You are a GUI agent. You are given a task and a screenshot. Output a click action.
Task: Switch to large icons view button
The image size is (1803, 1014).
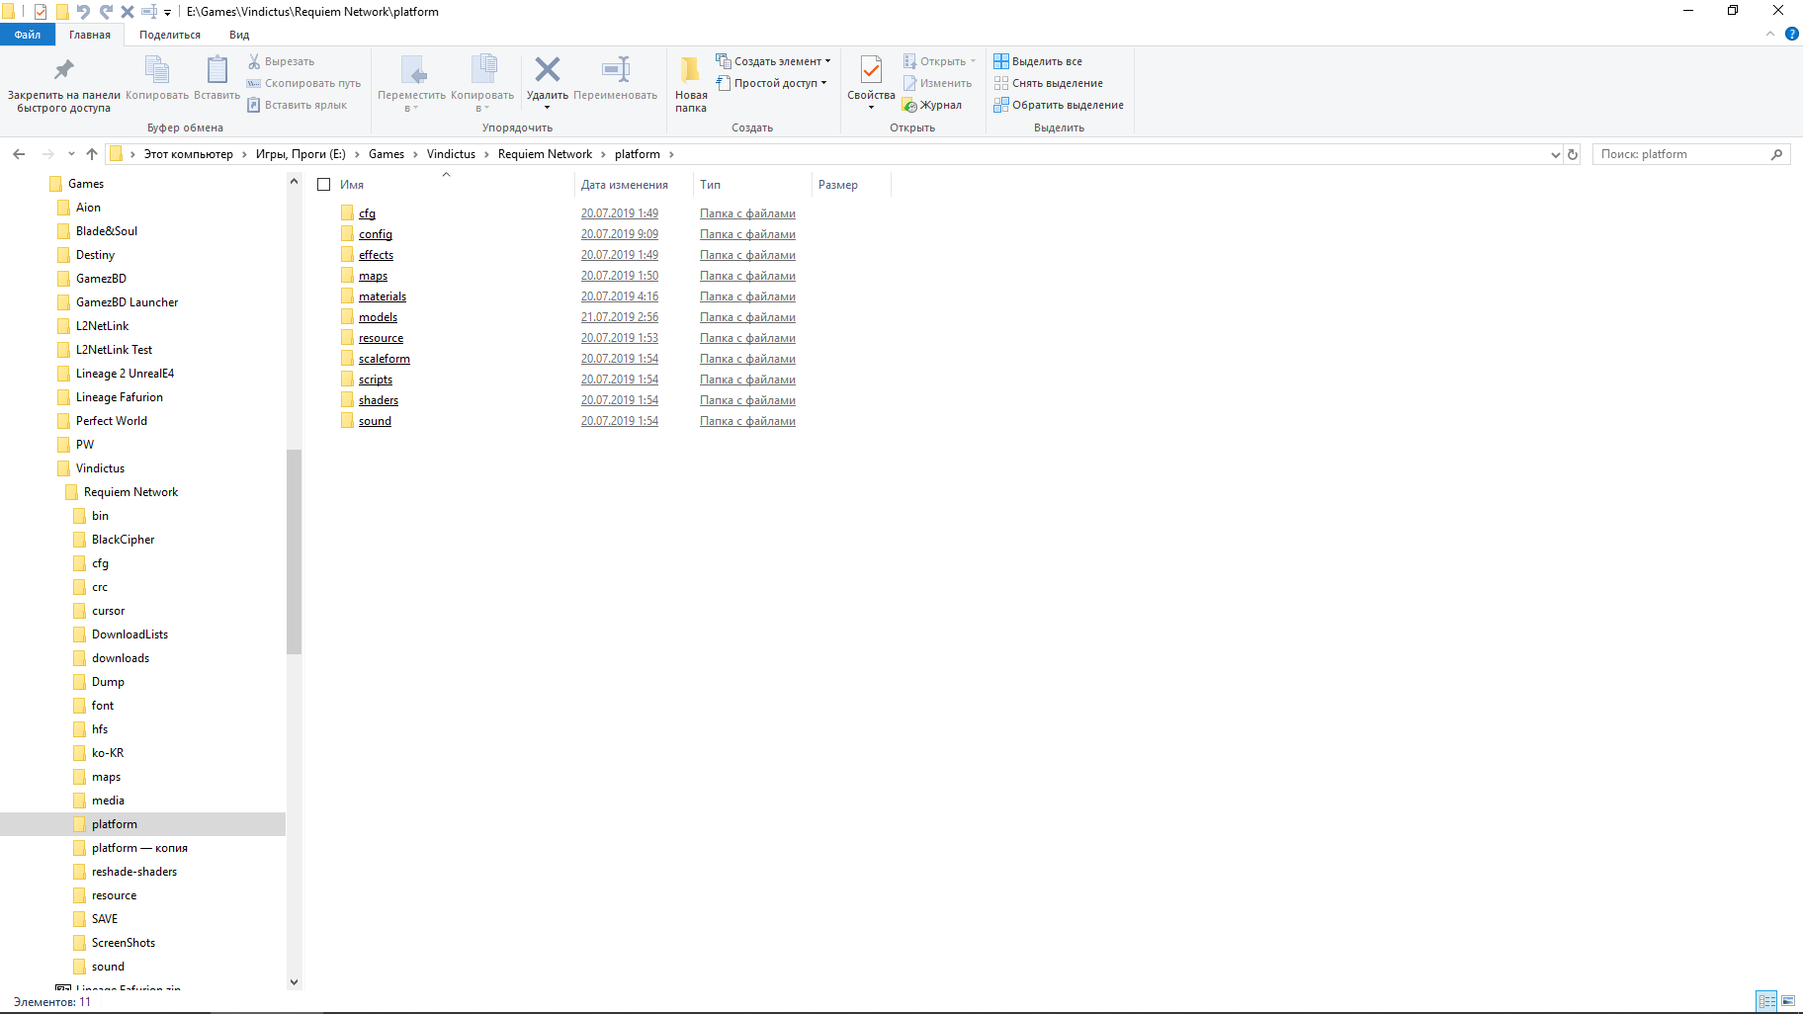1788,1001
